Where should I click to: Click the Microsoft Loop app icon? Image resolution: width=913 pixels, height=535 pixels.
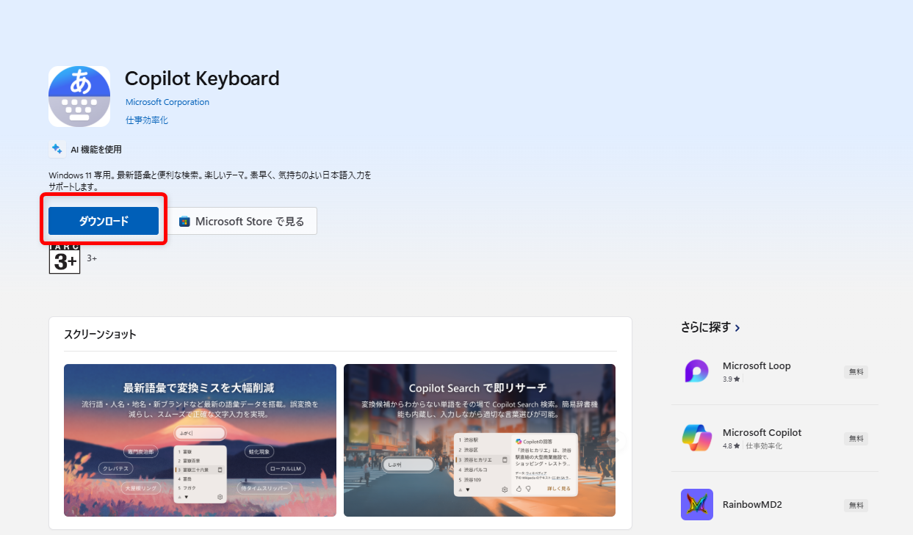pos(696,371)
